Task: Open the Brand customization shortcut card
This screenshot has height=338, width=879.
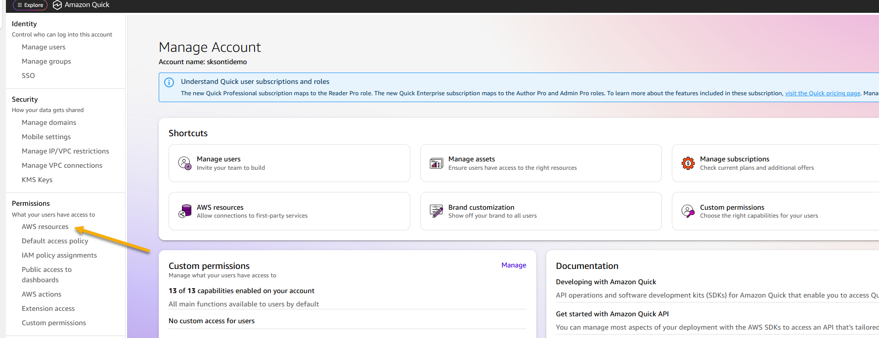Action: point(541,211)
